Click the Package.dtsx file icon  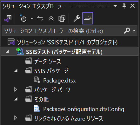tap(37, 80)
